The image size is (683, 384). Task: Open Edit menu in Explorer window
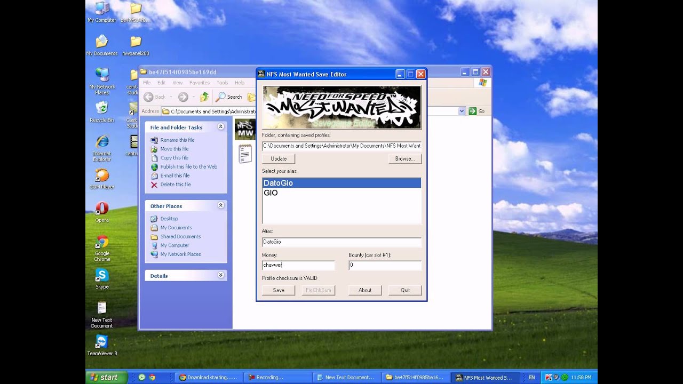click(x=161, y=83)
